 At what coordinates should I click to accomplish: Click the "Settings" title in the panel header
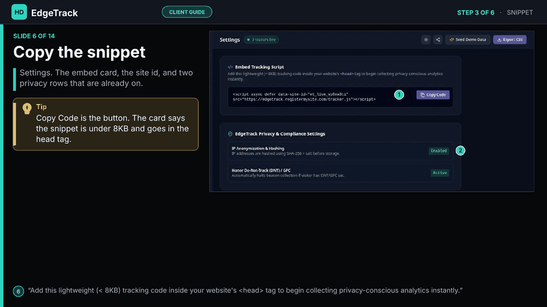tap(230, 40)
